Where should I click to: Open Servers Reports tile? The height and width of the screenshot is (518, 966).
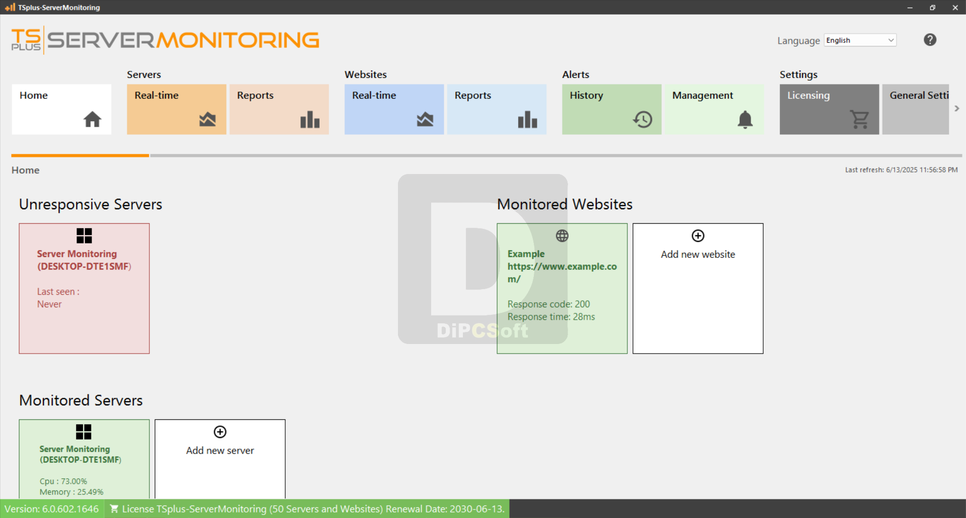tap(279, 109)
